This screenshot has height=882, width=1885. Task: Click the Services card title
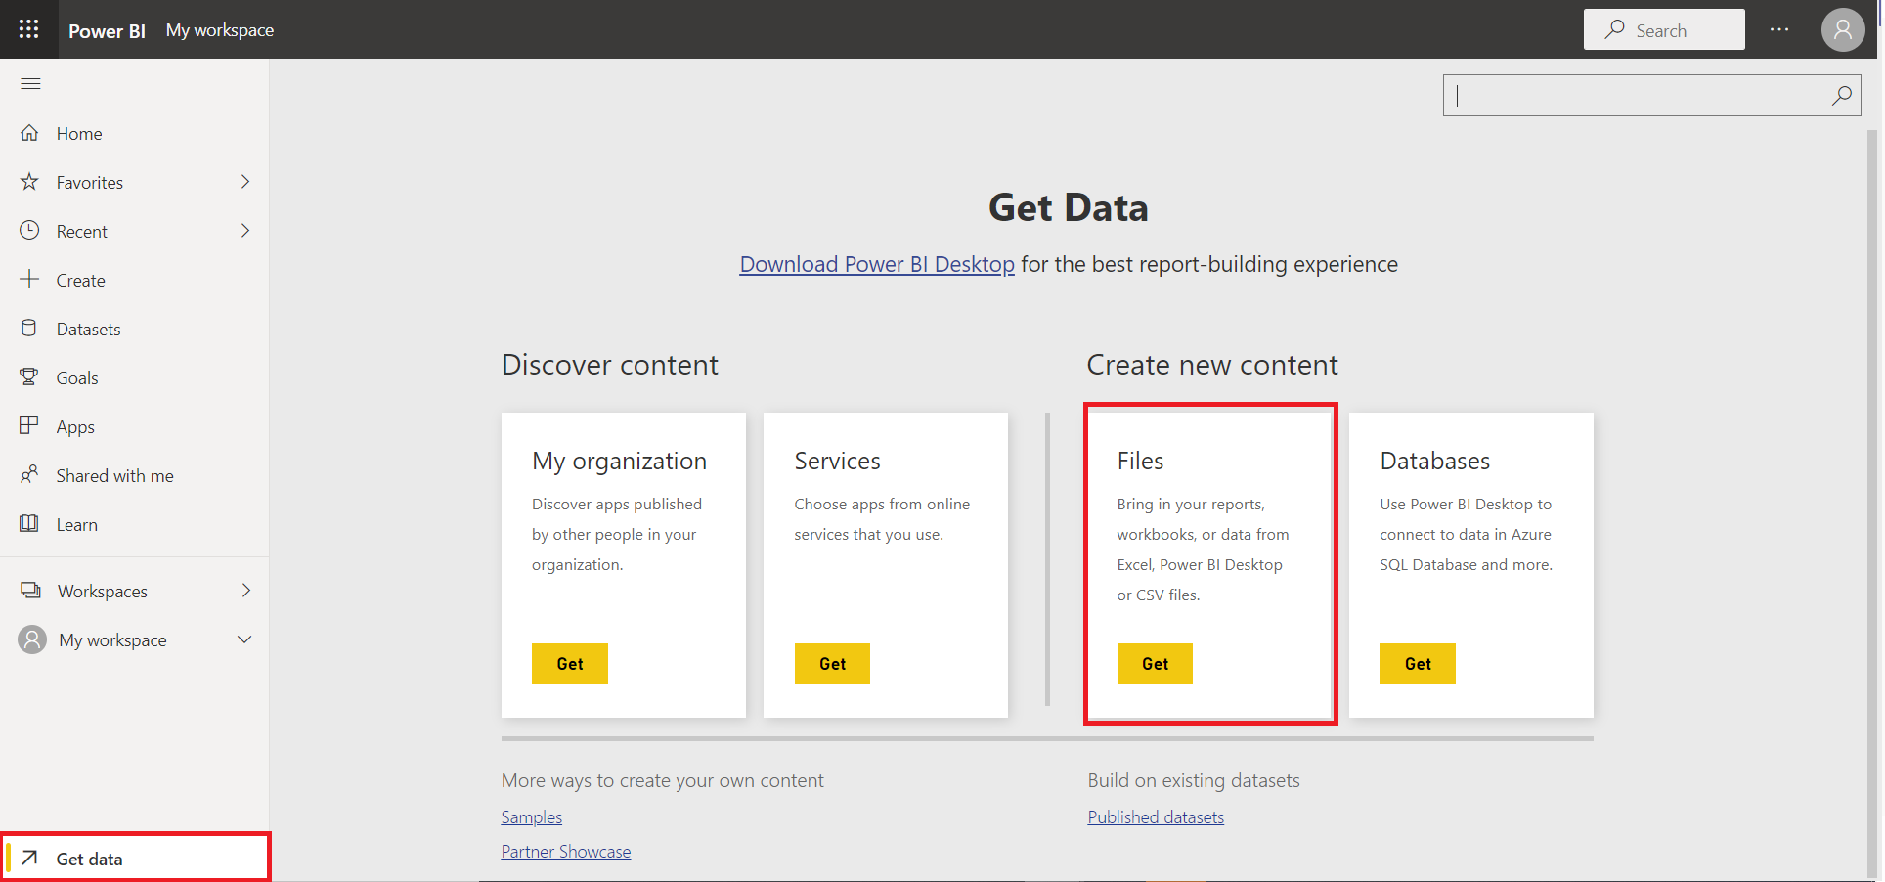pyautogui.click(x=837, y=461)
